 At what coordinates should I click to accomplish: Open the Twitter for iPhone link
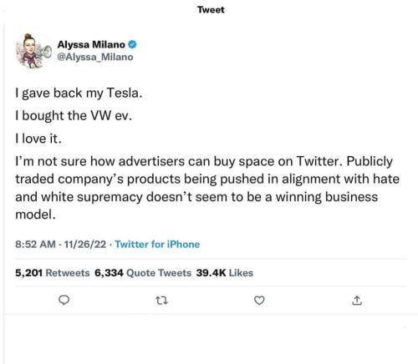pos(157,245)
